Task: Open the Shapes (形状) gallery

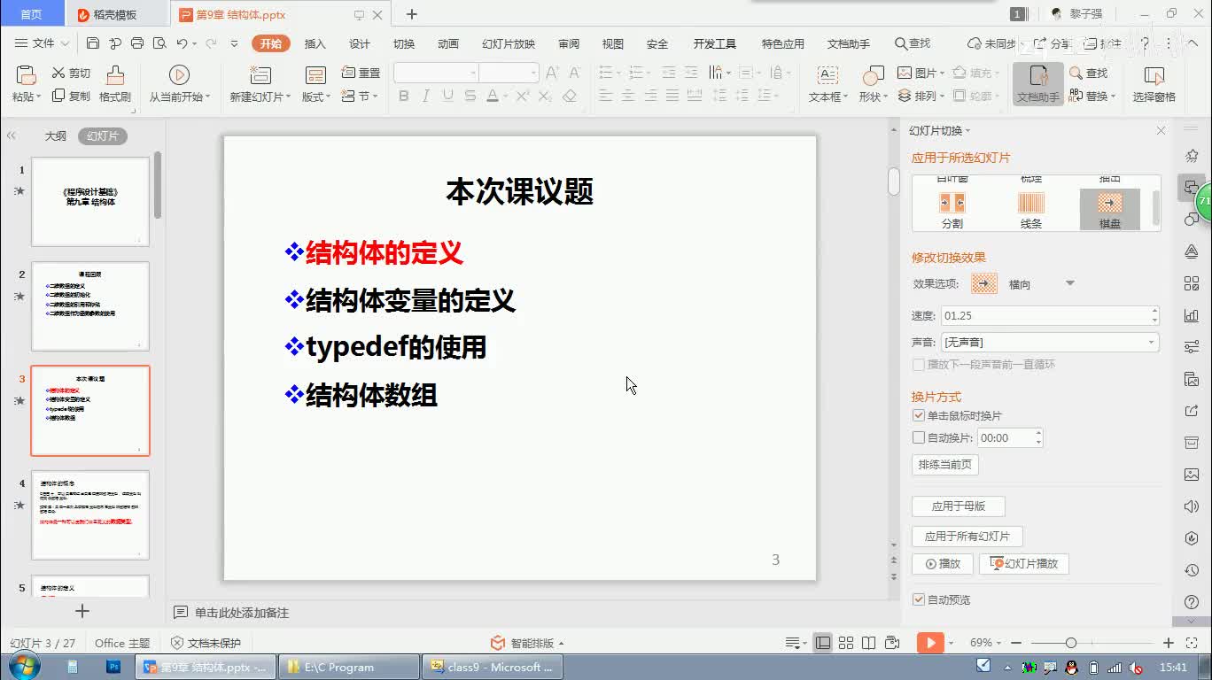Action: 873,83
